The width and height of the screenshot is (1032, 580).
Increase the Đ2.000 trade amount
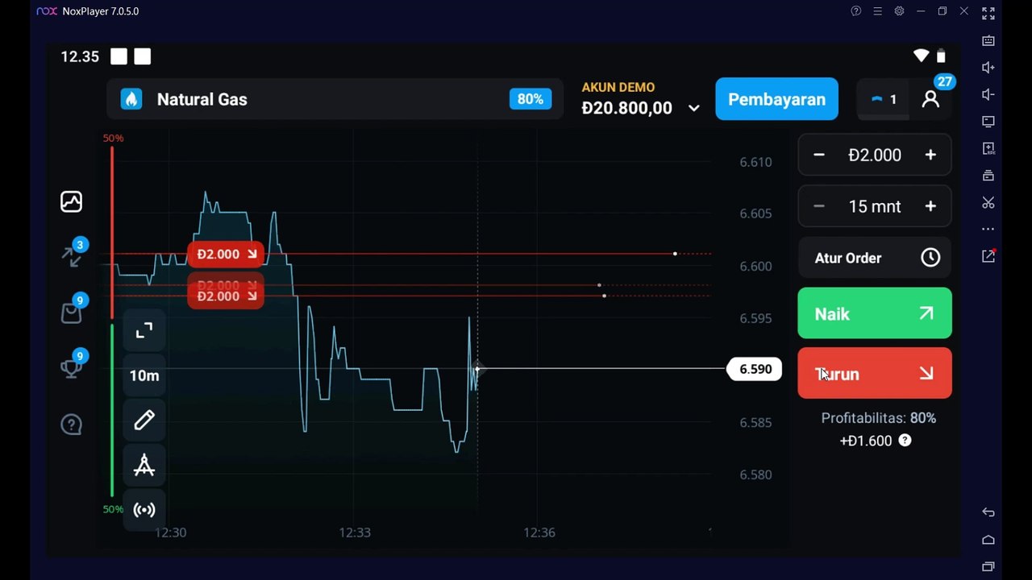930,155
